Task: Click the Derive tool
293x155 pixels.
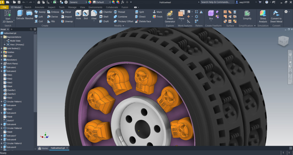Action: click(52, 17)
